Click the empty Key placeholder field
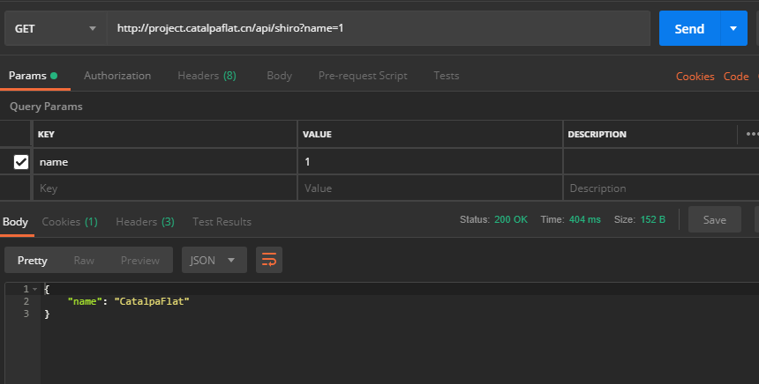The height and width of the screenshot is (384, 759). (164, 188)
